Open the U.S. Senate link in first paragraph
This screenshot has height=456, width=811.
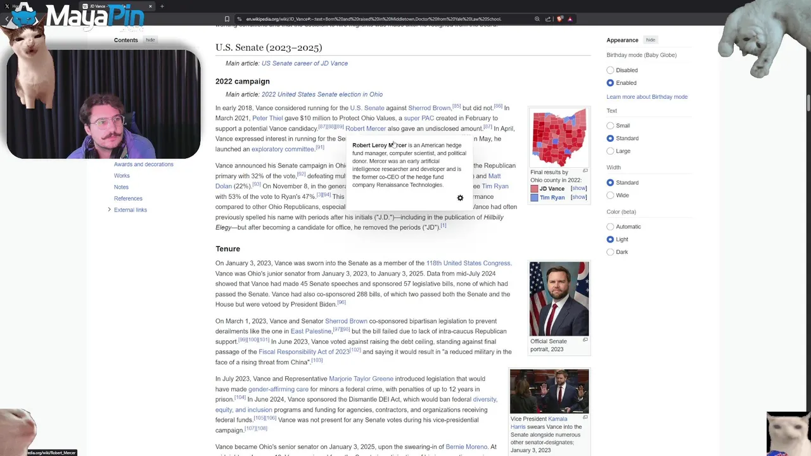coord(367,108)
